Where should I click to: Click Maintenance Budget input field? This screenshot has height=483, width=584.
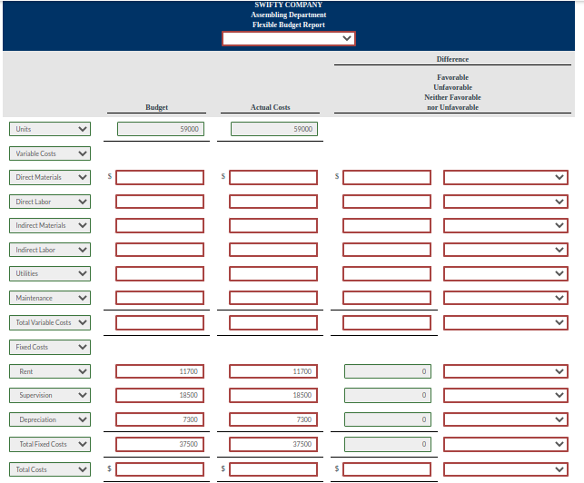coord(160,298)
